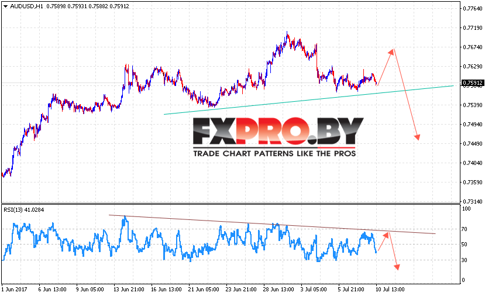Click the 0.75390 price axis label
The image size is (485, 296).
473,105
